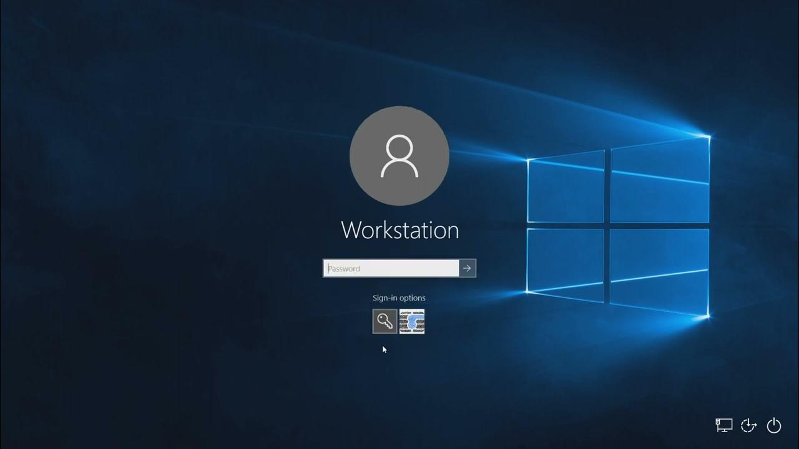The image size is (799, 449).
Task: Open Ease of Access options
Action: (748, 425)
